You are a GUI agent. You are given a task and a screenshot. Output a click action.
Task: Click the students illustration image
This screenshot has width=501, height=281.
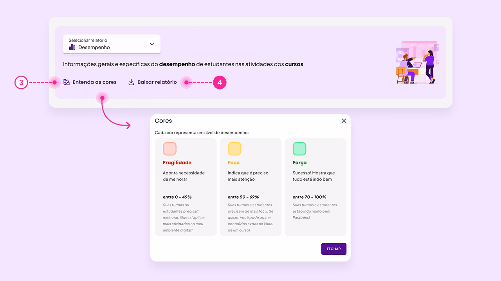tap(417, 62)
